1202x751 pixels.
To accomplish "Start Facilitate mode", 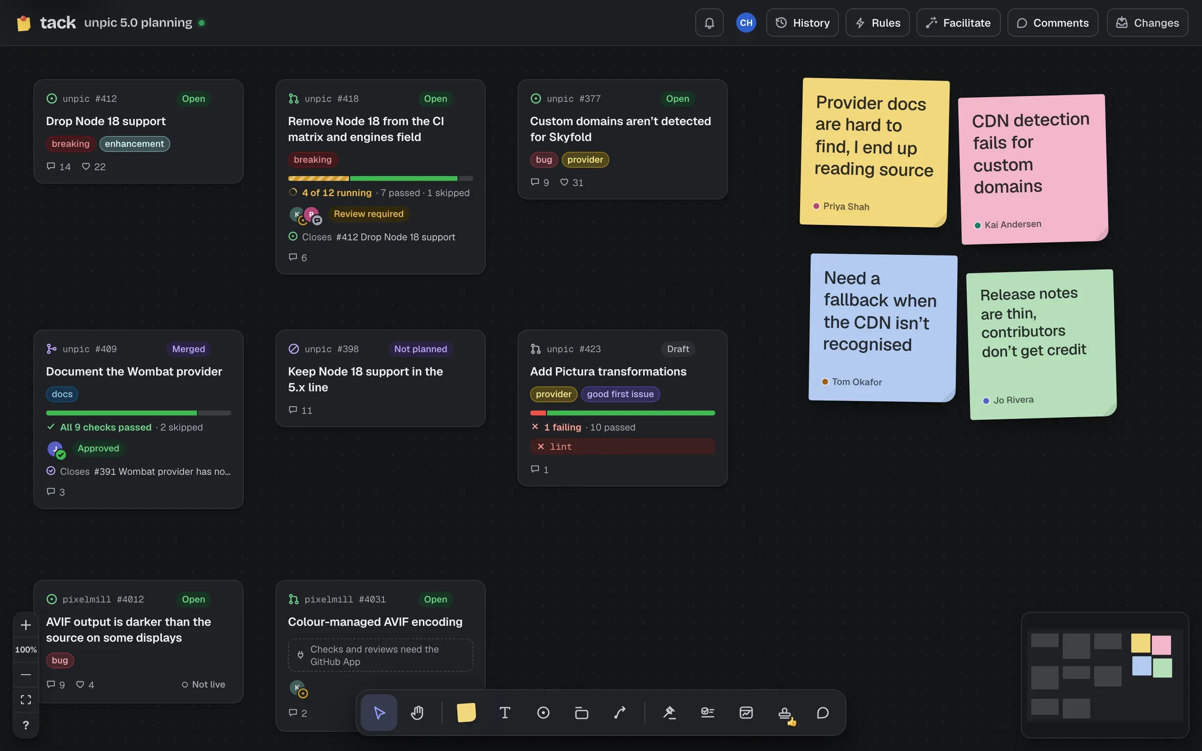I will tap(958, 23).
